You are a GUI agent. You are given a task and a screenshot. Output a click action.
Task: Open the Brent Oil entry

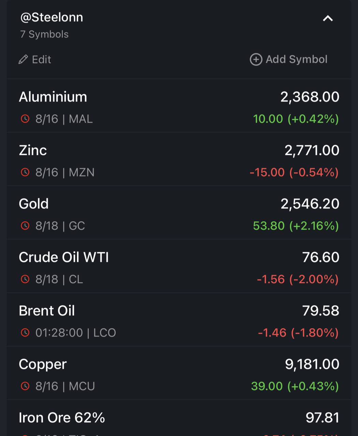(x=179, y=320)
